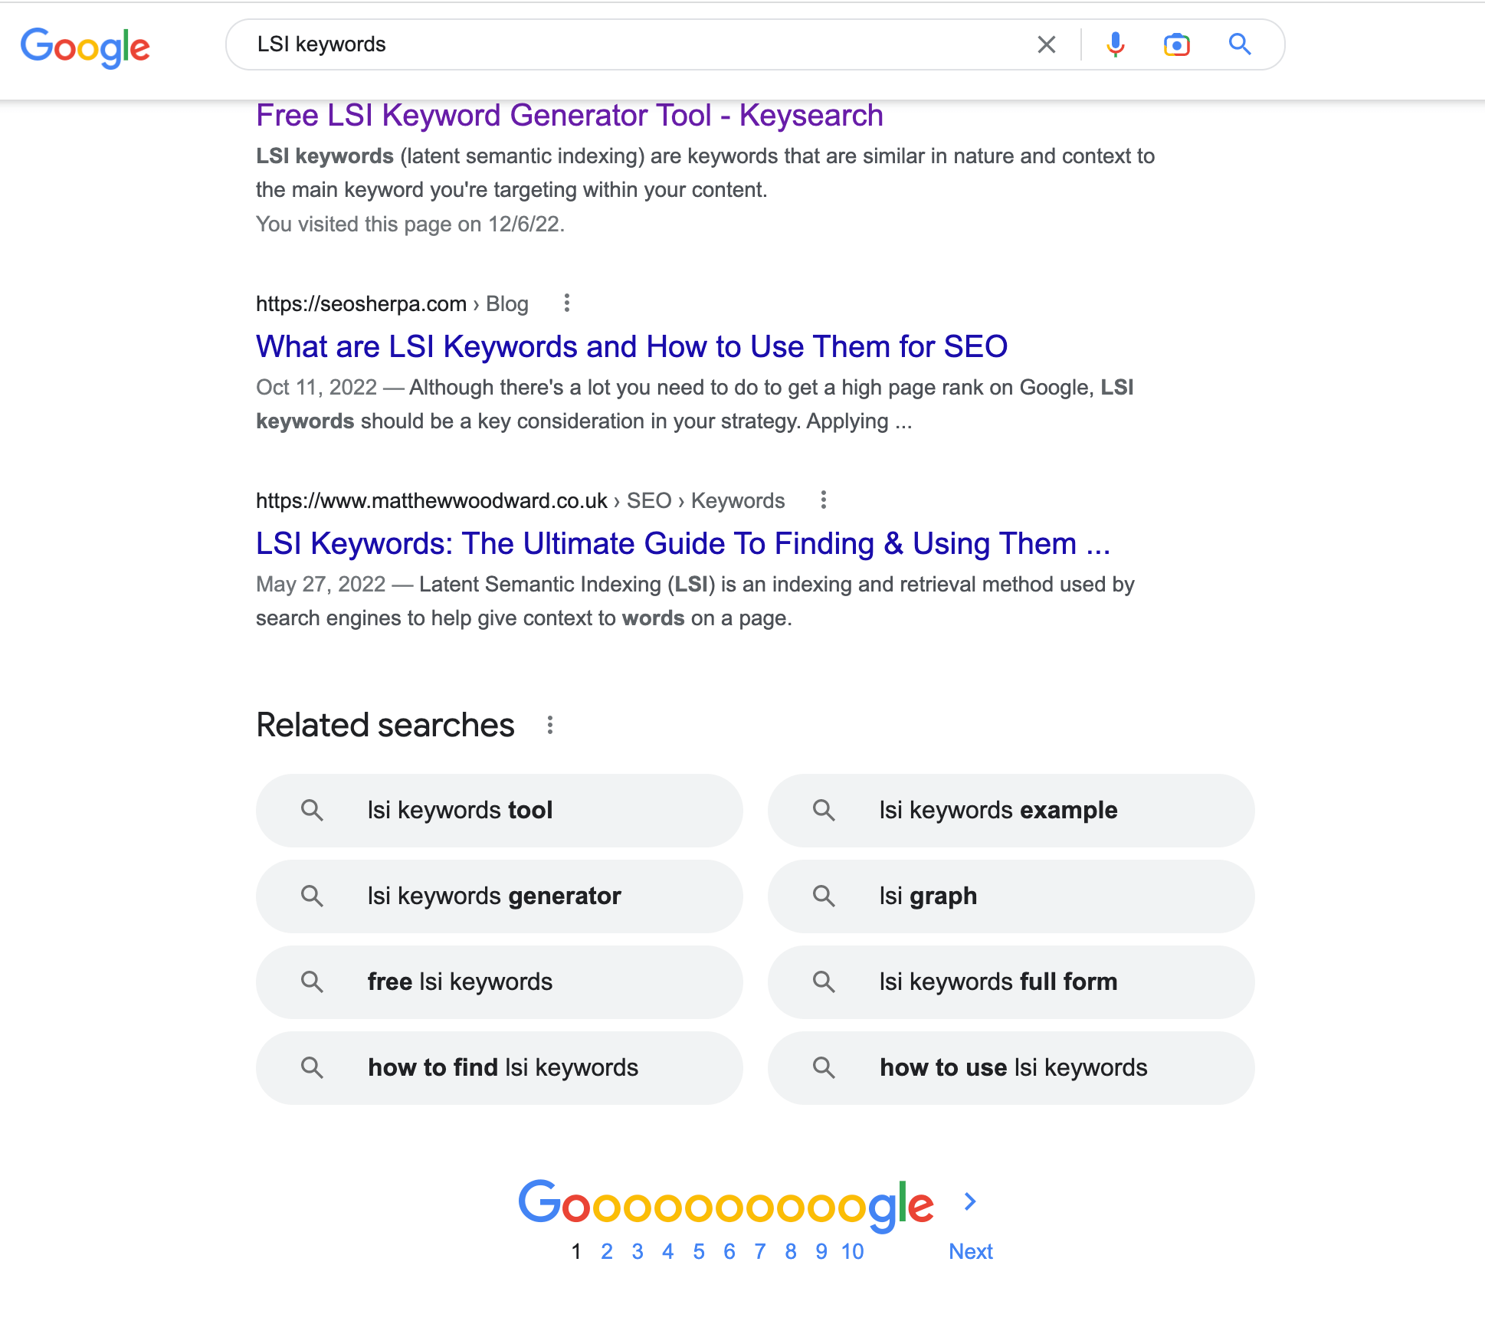Clear the search query with the X icon
The width and height of the screenshot is (1485, 1324).
point(1045,44)
